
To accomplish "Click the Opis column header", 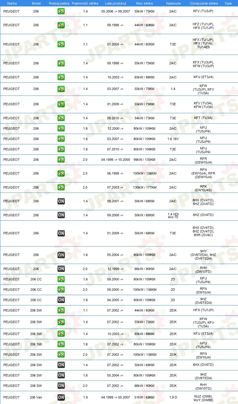I will tap(228, 3).
